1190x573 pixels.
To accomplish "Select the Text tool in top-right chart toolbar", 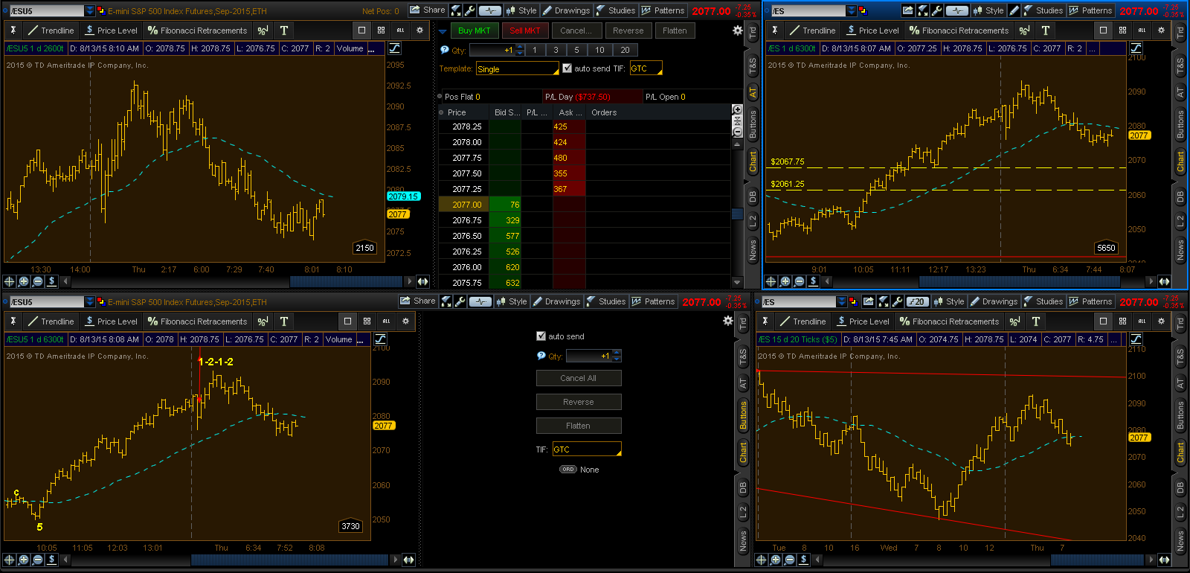I will click(x=1046, y=31).
